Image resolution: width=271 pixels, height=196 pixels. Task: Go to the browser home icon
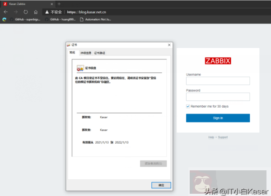point(36,12)
